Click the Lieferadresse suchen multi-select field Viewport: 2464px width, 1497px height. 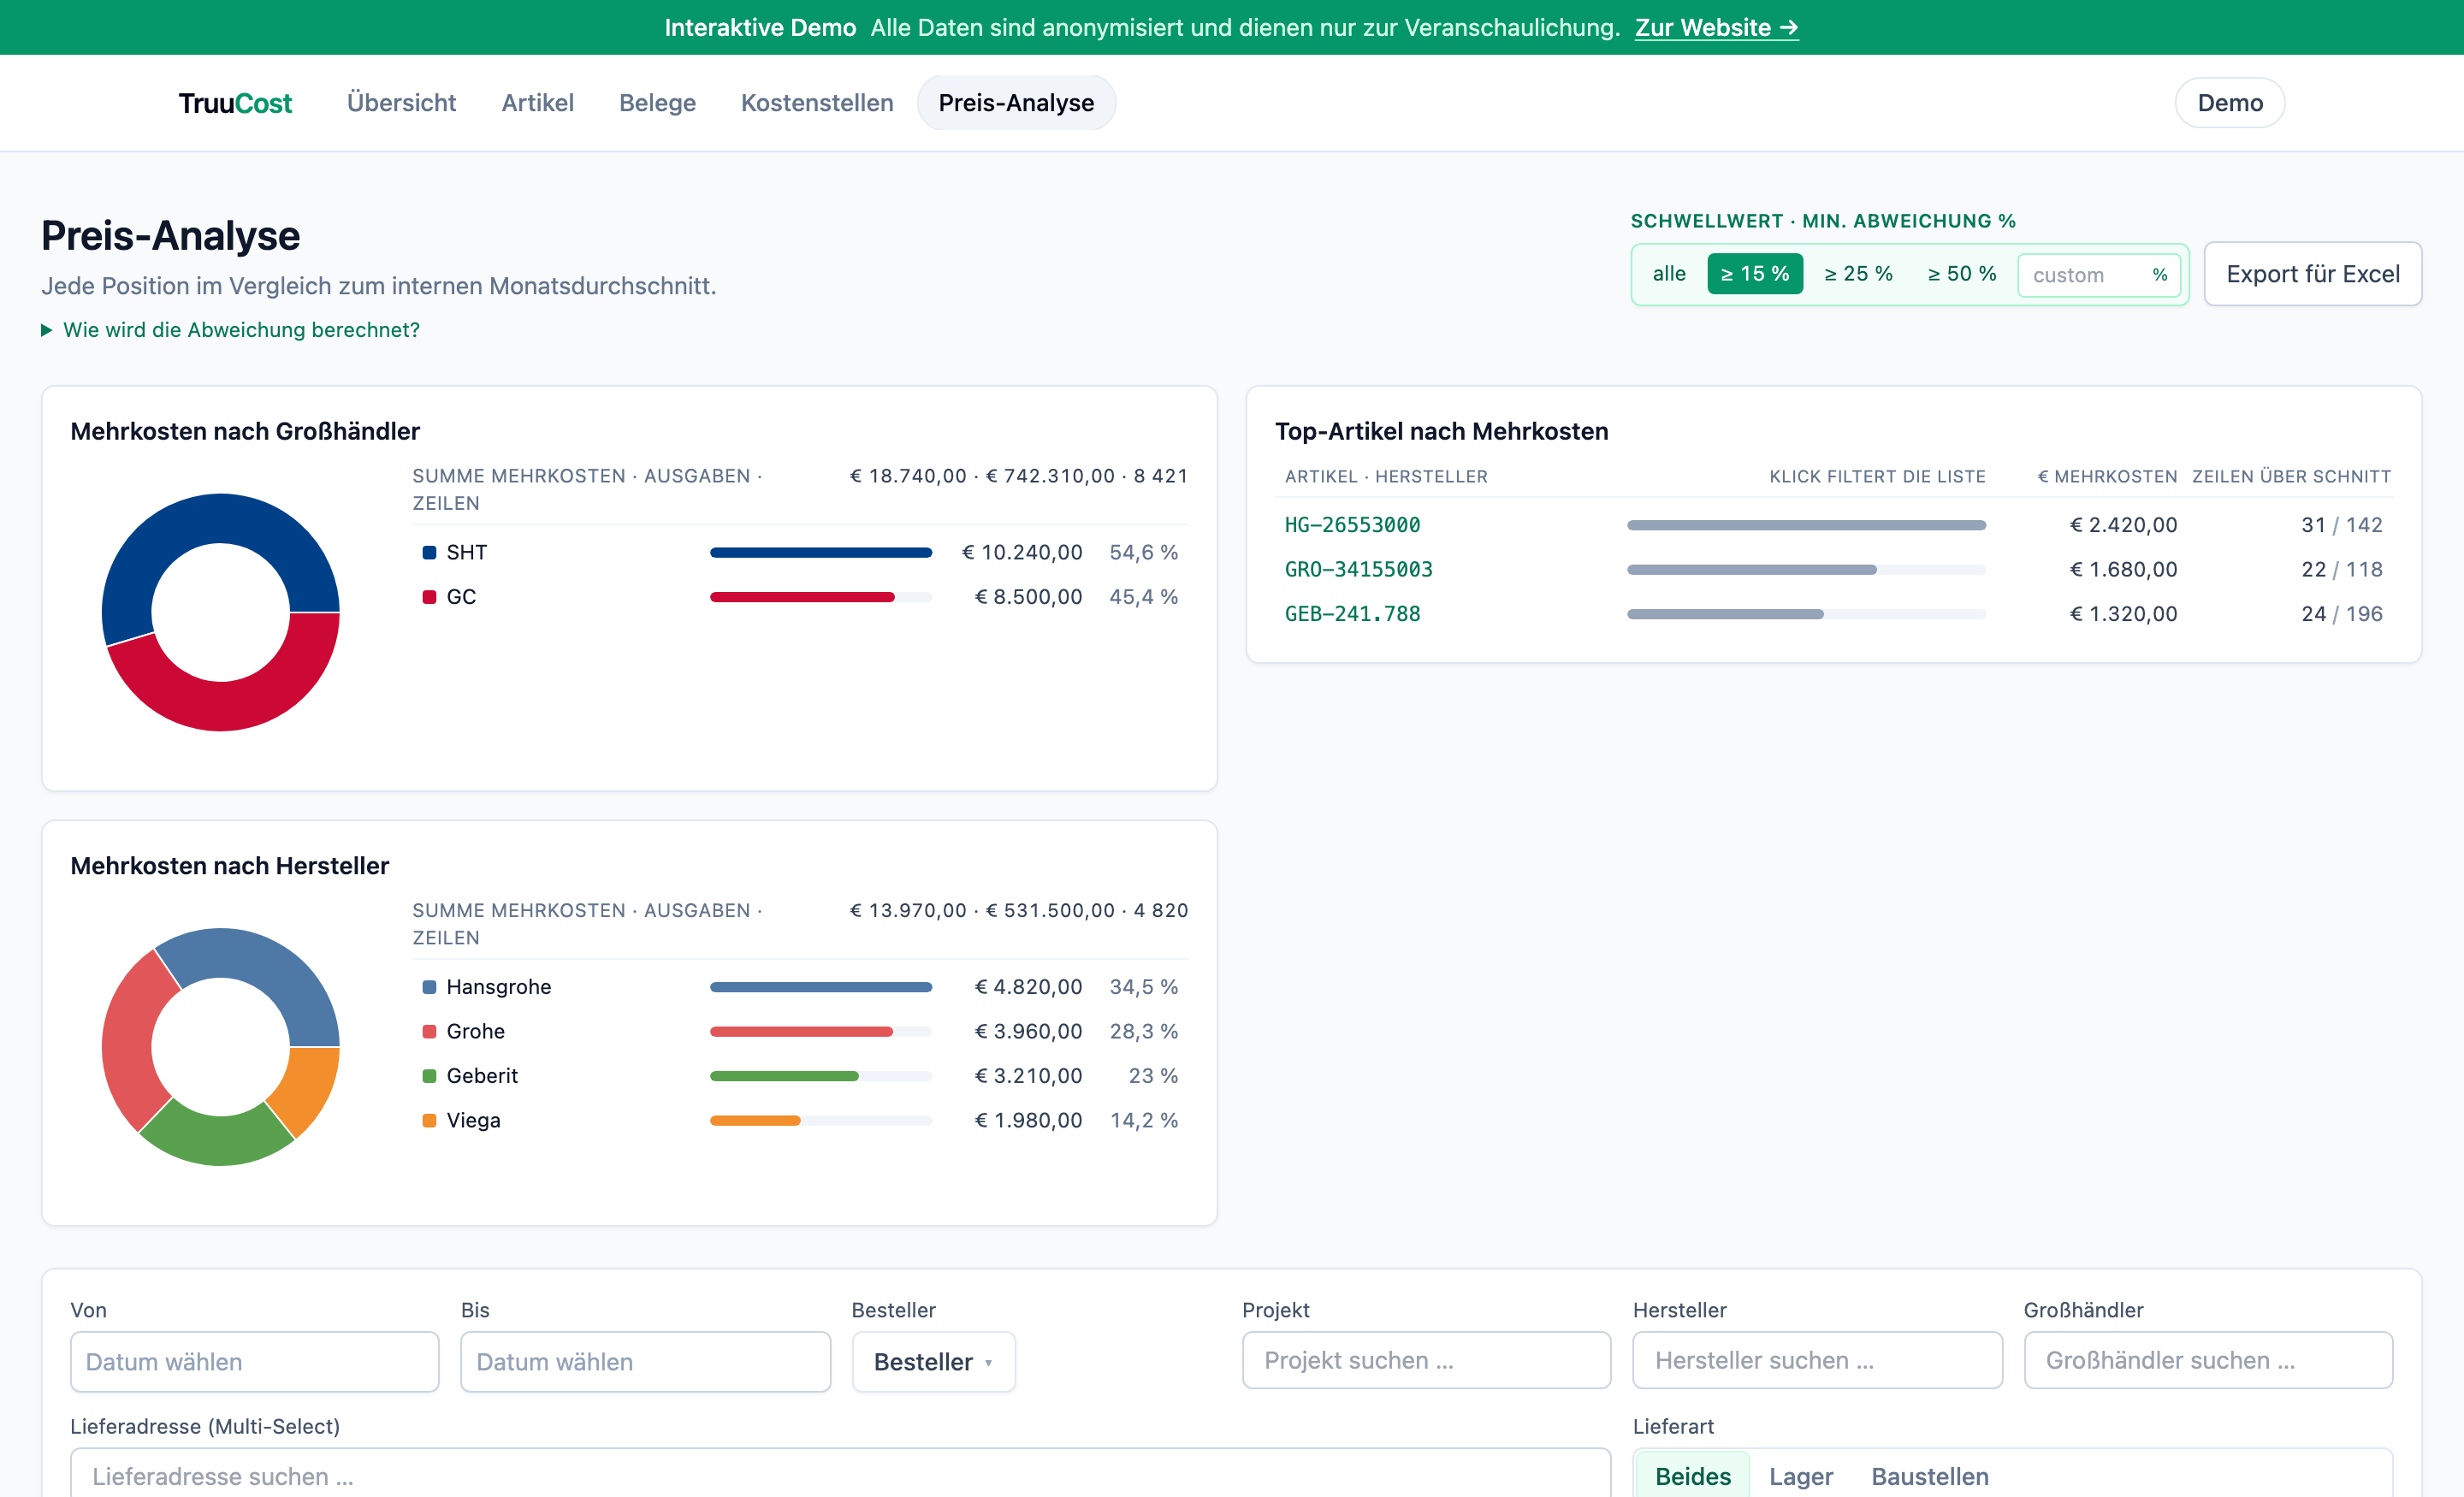pos(840,1475)
